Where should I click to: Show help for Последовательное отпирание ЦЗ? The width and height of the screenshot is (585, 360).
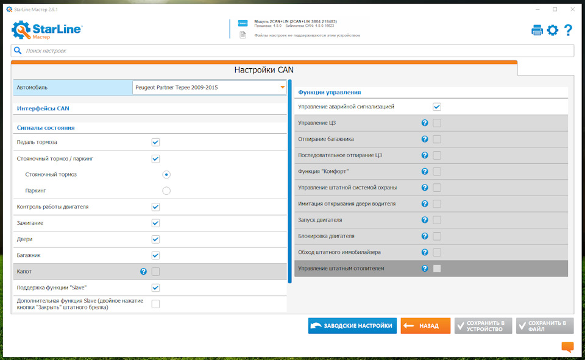pyautogui.click(x=425, y=155)
